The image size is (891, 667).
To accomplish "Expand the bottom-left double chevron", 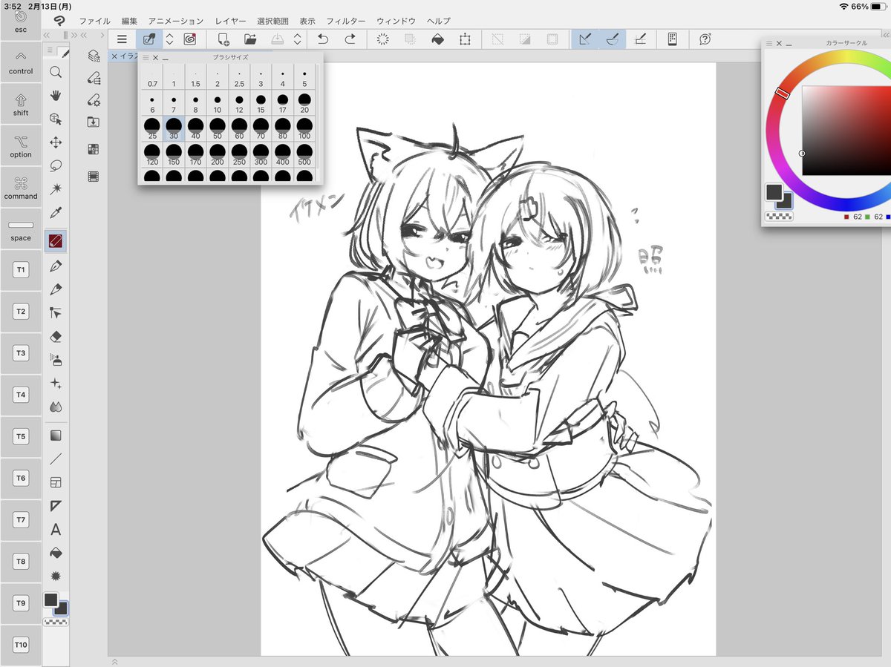I will pos(114,661).
